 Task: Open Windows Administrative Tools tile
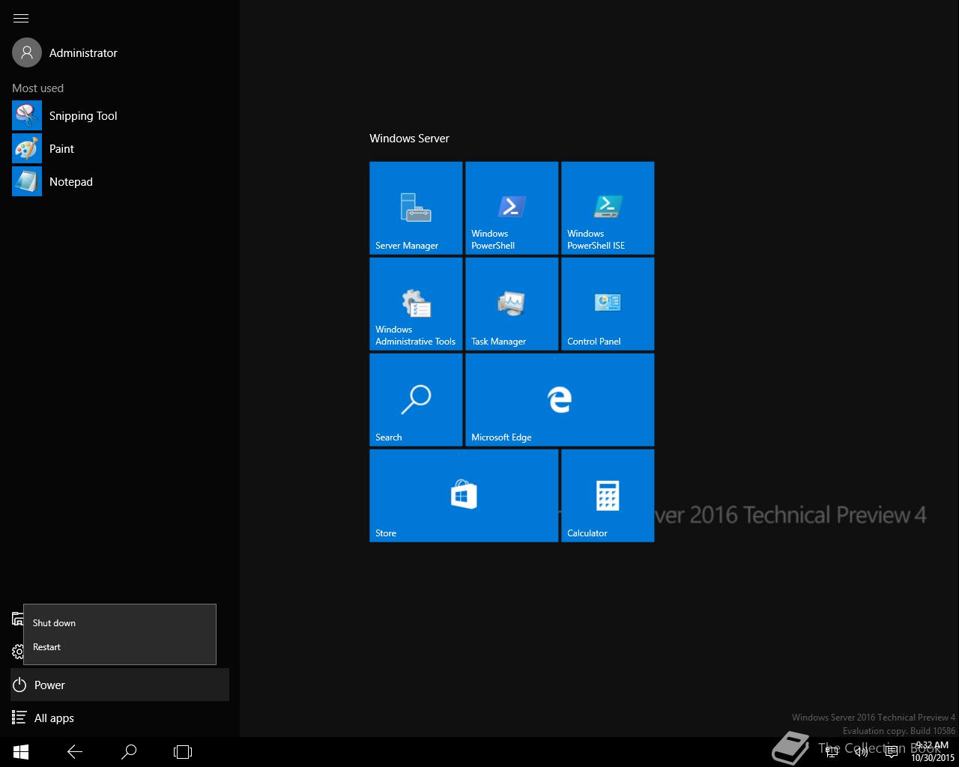tap(416, 304)
